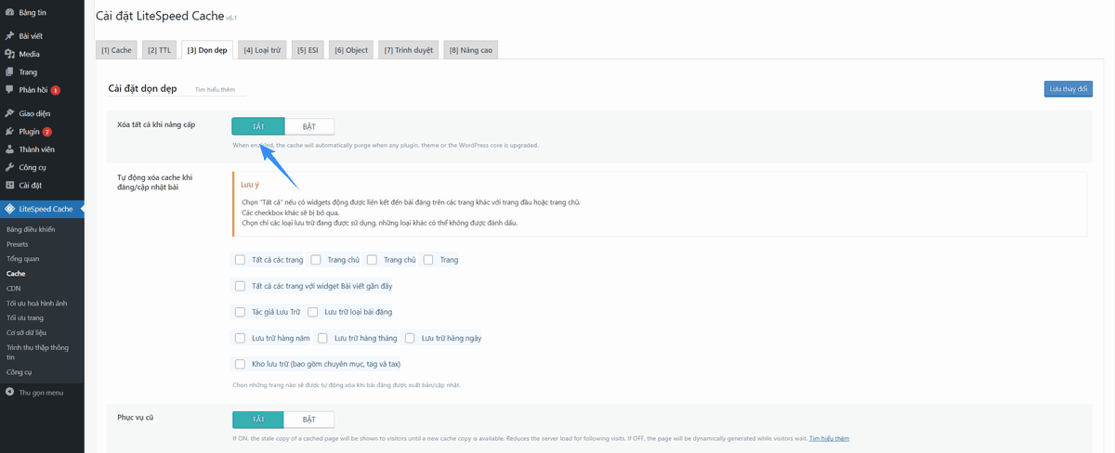Go to Cơ sở dữ liệu submenu item
The image size is (1115, 453).
click(26, 332)
